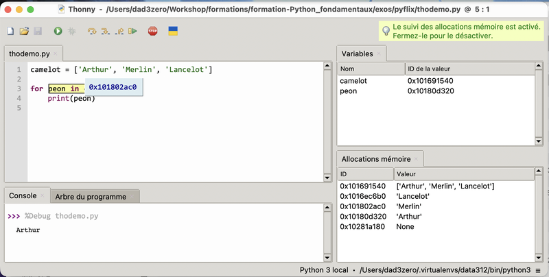Click the Console scrollbar down arrow
549x277 pixels.
tap(327, 258)
